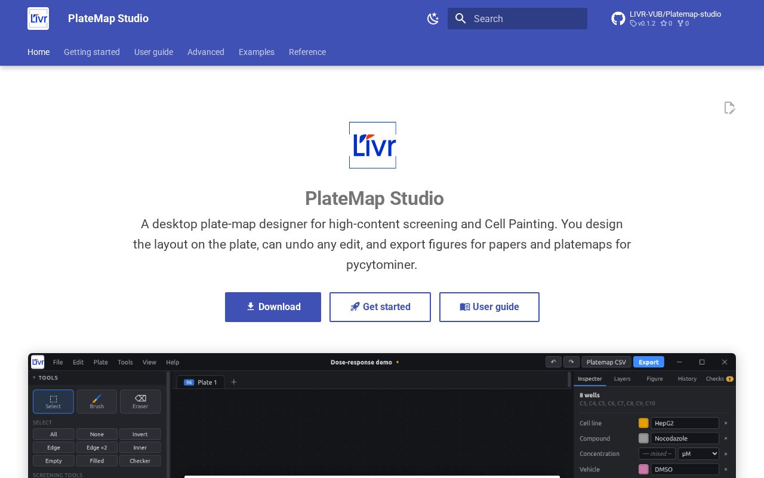Click the Get started button
Image resolution: width=764 pixels, height=478 pixels.
[380, 307]
